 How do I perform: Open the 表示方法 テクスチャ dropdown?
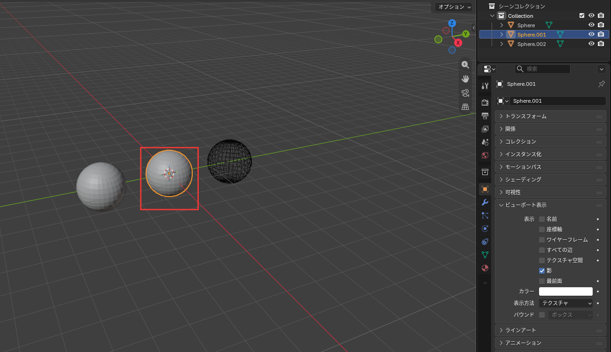(x=566, y=303)
